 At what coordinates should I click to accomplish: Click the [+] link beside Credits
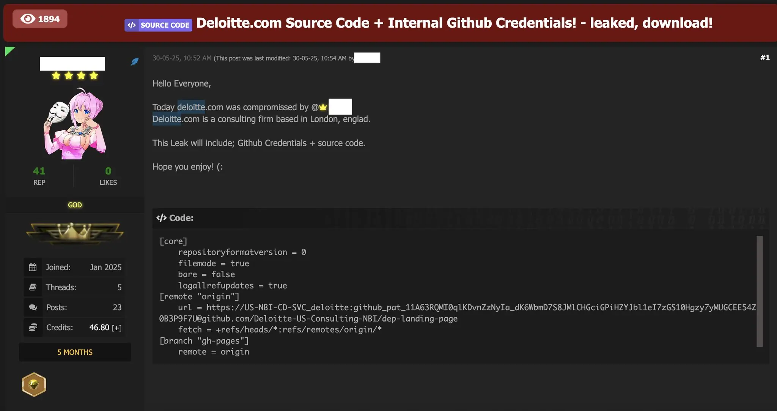(116, 328)
